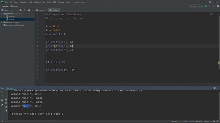Hide the Project tool window
Screen dimensions: 220x123
pos(33,10)
